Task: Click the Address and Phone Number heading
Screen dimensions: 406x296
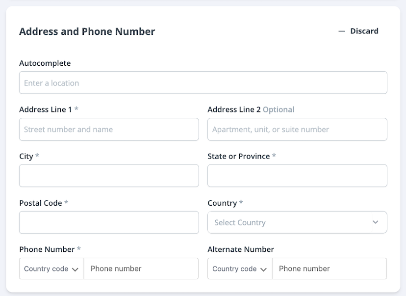Action: 87,31
